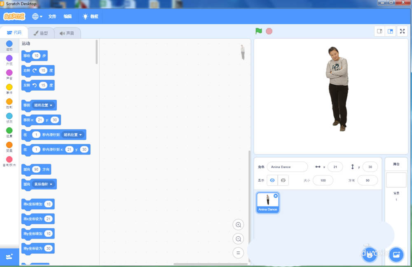Click the green flag to run project
Image resolution: width=412 pixels, height=267 pixels.
(x=258, y=31)
